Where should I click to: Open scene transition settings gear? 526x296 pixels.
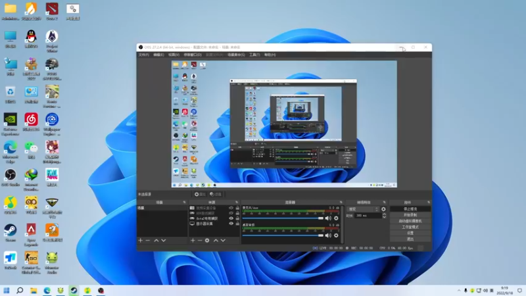coord(383,209)
